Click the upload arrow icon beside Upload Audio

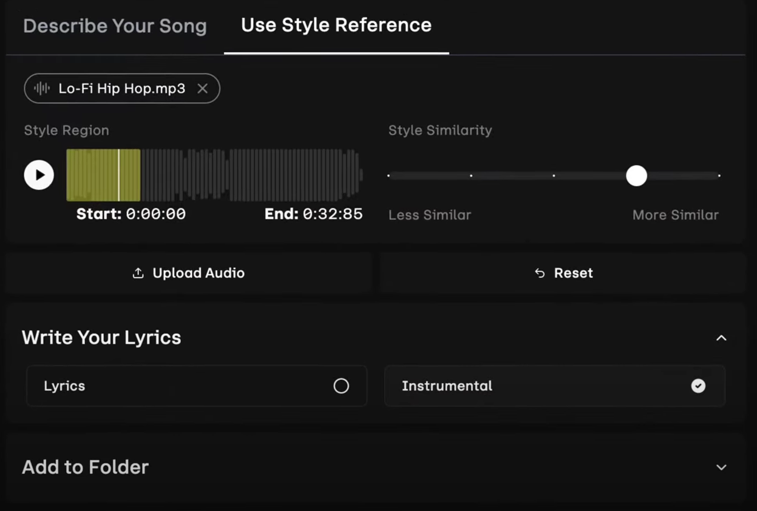coord(138,273)
